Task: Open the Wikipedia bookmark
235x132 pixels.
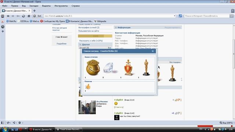Action: (x=100, y=21)
